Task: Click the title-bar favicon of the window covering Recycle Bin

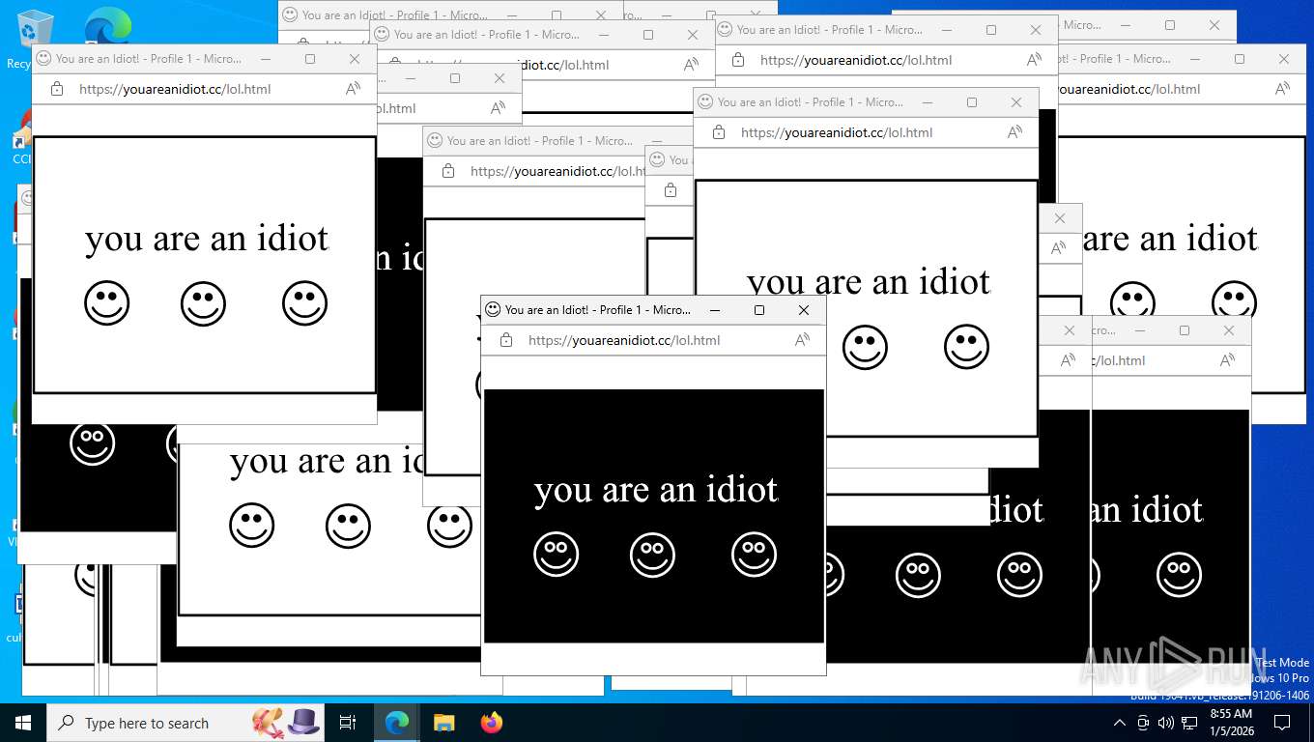Action: [x=43, y=59]
